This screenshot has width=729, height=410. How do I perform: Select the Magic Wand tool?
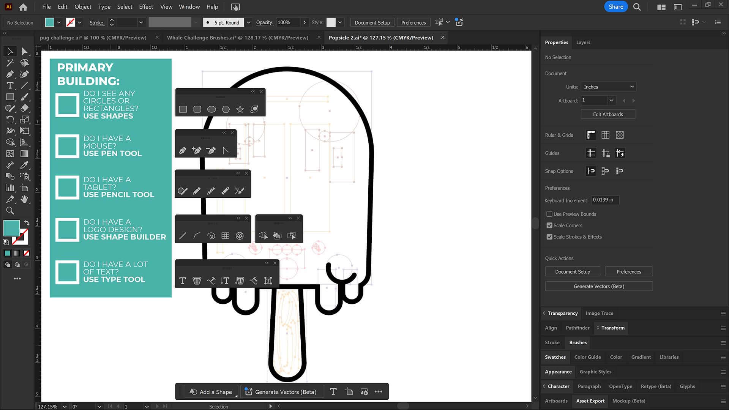pyautogui.click(x=10, y=63)
